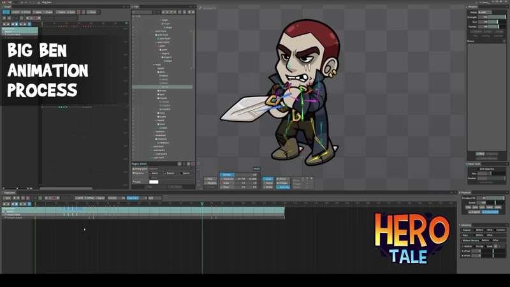Click the dopesheet timeline playhead marker
Screen dimensions: 510x287
[202, 203]
